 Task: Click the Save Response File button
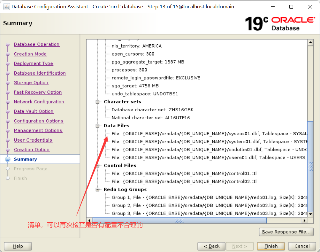click(x=286, y=232)
